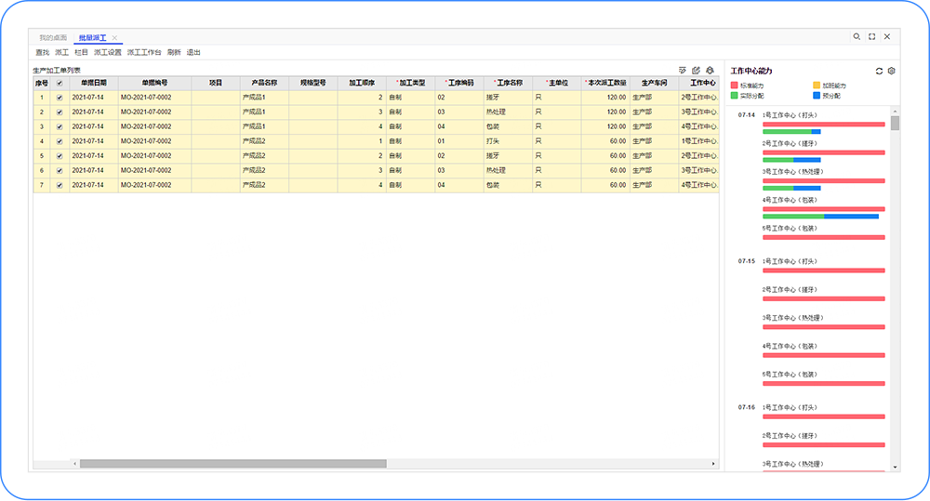Viewport: 930px width, 501px height.
Task: Click the search magnifier icon at top right
Action: click(x=857, y=37)
